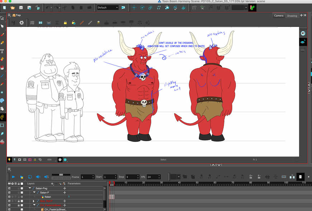
Task: Click the Start frame input field
Action: (110, 177)
